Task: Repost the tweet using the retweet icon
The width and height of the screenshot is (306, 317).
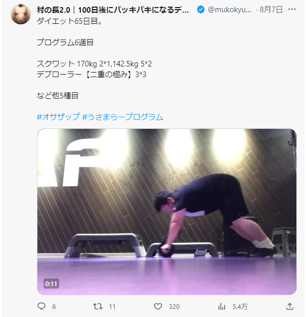Action: click(x=99, y=306)
